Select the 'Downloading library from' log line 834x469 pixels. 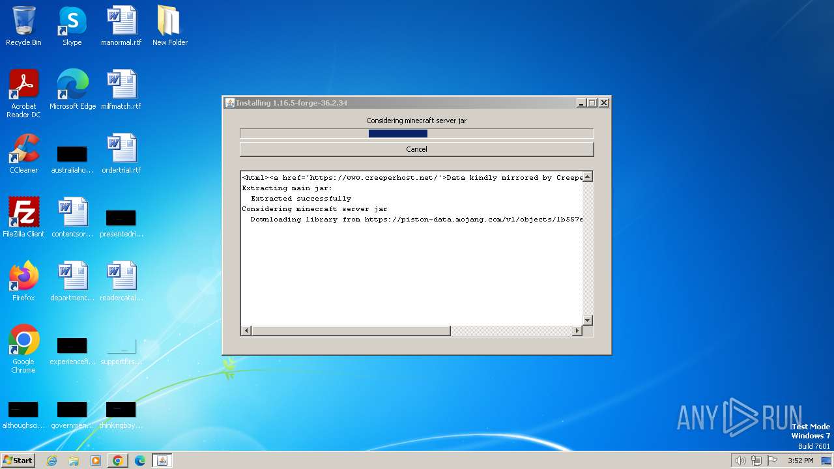pos(416,220)
